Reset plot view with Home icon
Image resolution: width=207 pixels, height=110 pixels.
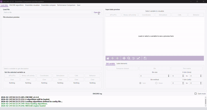108,58
